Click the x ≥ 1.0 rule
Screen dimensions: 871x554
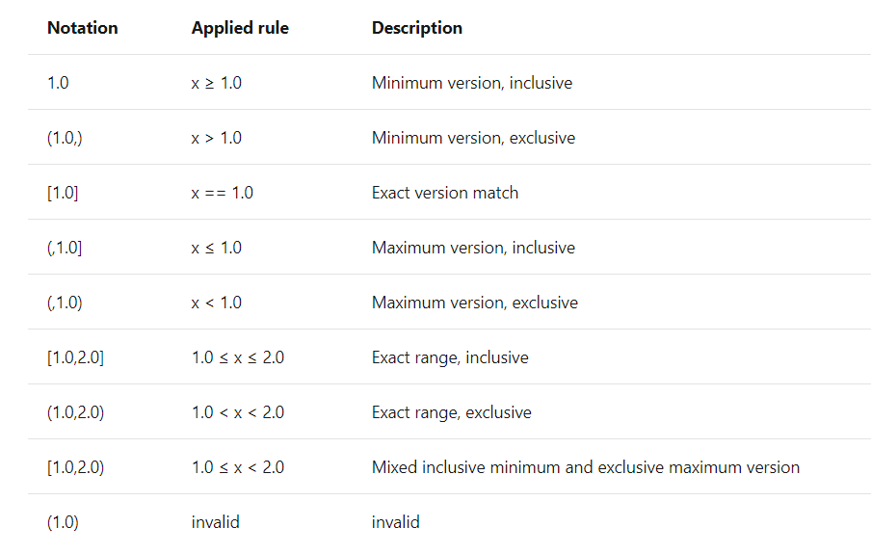[217, 83]
